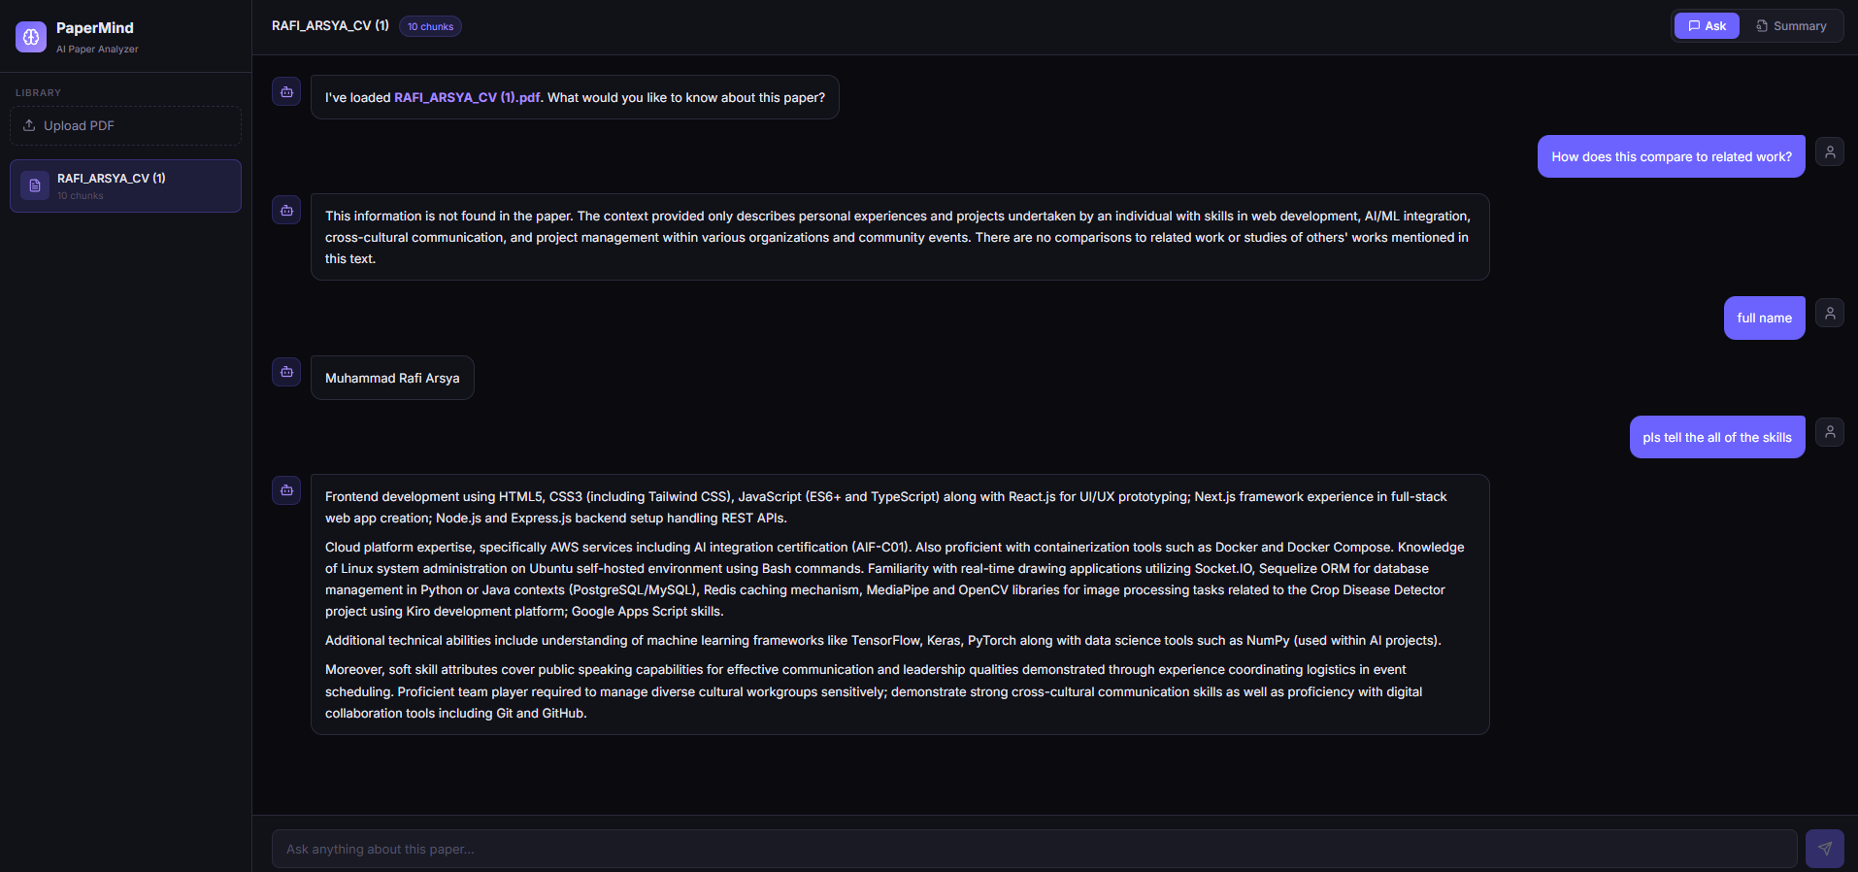Viewport: 1858px width, 872px height.
Task: Click the 'How does this compare to related work?' bubble
Action: (x=1671, y=156)
